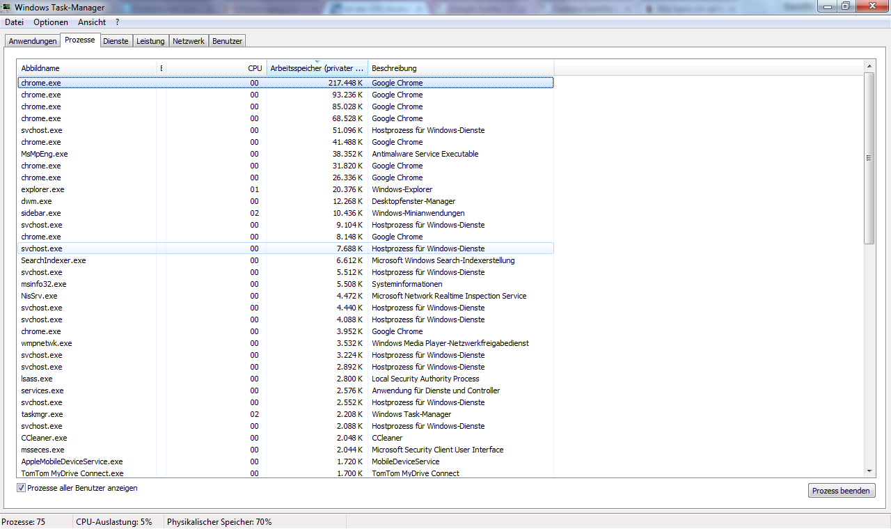Click the vertical scrollbar thumb
Viewport: 891px width, 529px height.
click(x=869, y=158)
